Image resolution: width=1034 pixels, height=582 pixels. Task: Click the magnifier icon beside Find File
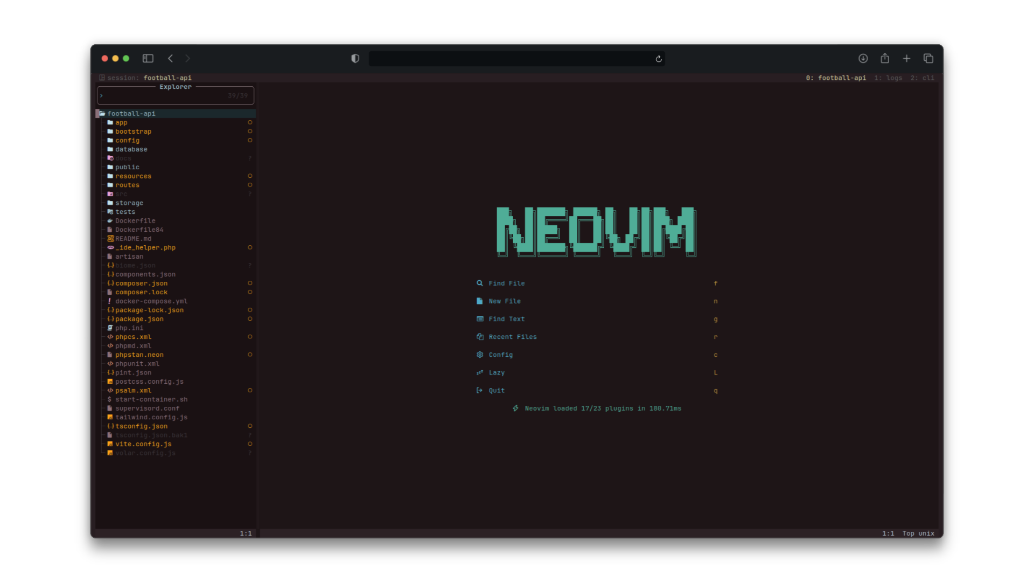(x=479, y=283)
